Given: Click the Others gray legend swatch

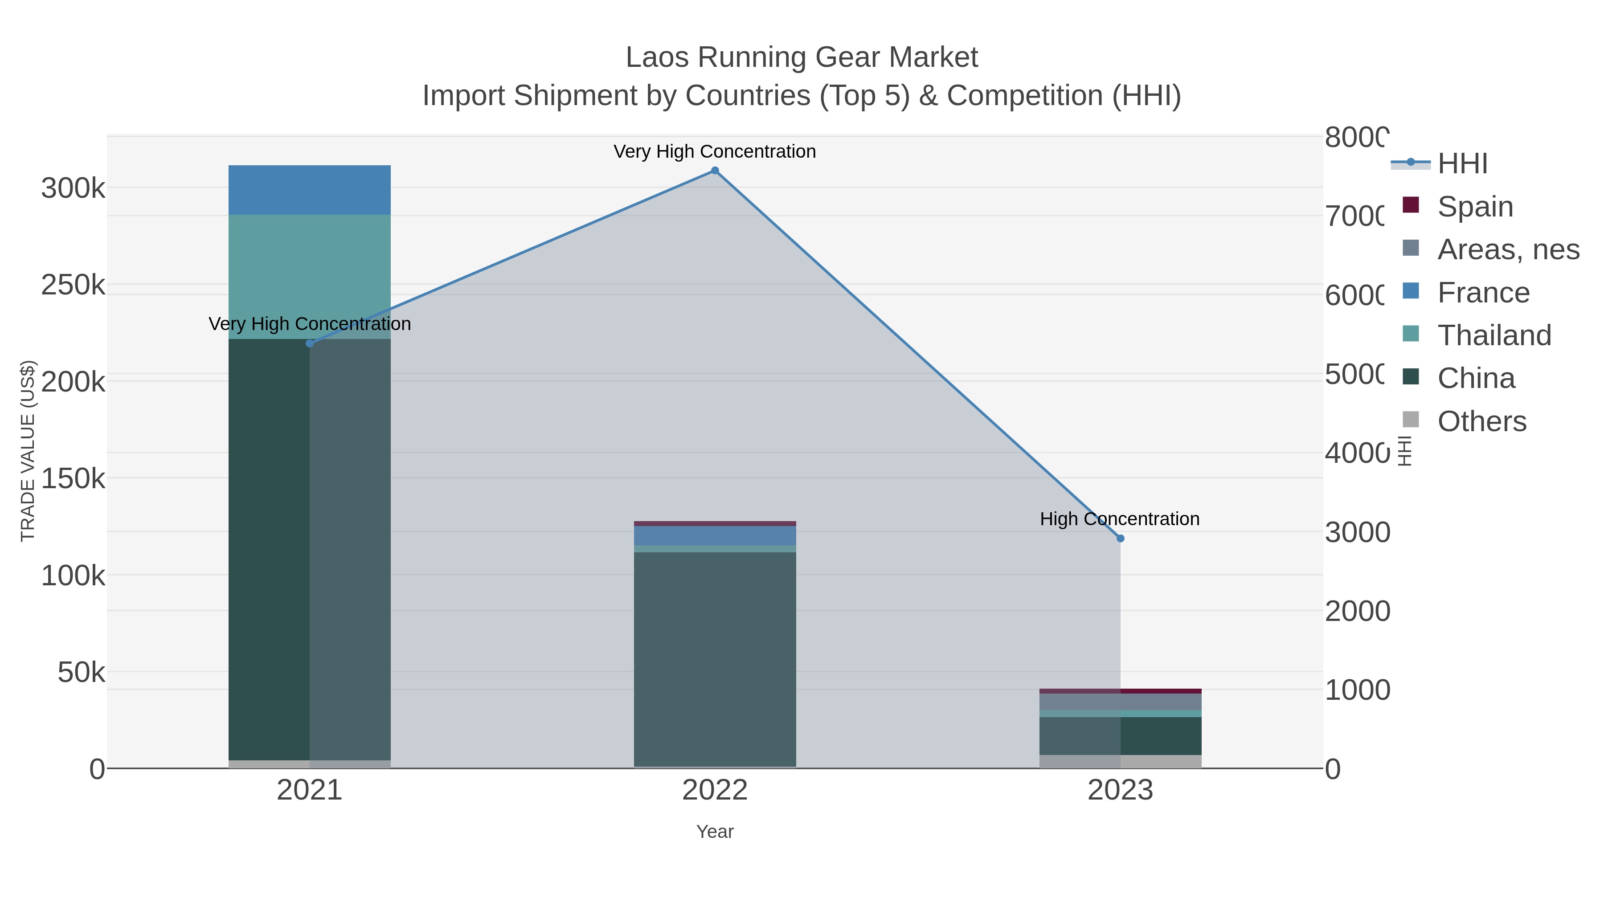Looking at the screenshot, I should coord(1410,420).
